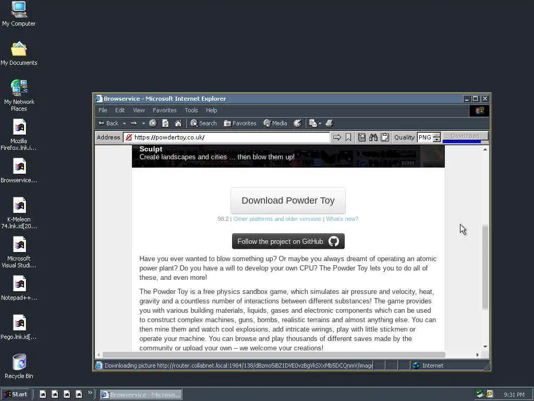Click the address field with powdertoy.co.uk URL
This screenshot has width=534, height=401.
click(x=226, y=137)
